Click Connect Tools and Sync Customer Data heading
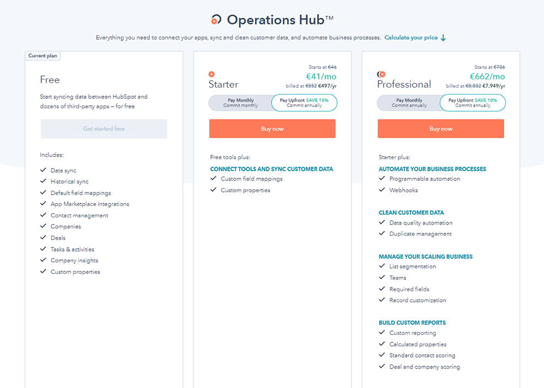 coord(271,169)
